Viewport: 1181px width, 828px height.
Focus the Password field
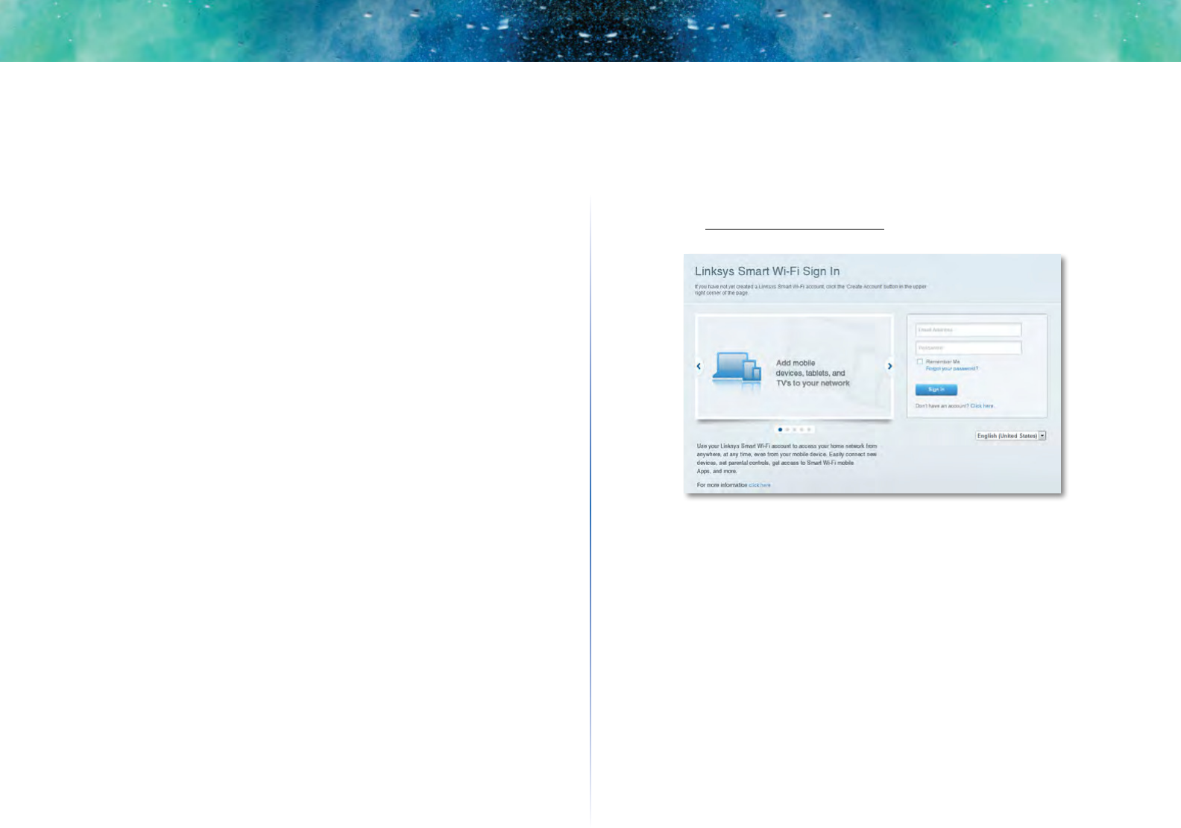coord(969,347)
